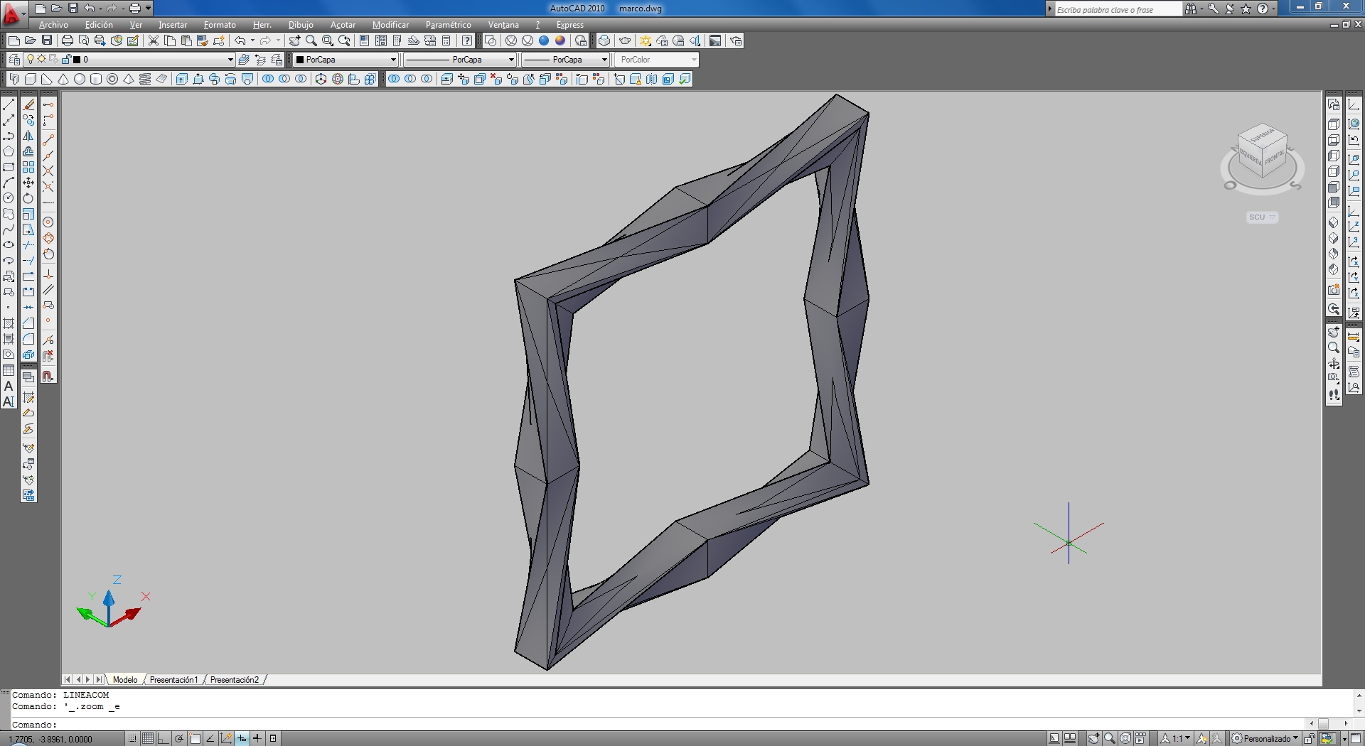Select the Rectangle drawing tool
This screenshot has width=1365, height=746.
9,167
